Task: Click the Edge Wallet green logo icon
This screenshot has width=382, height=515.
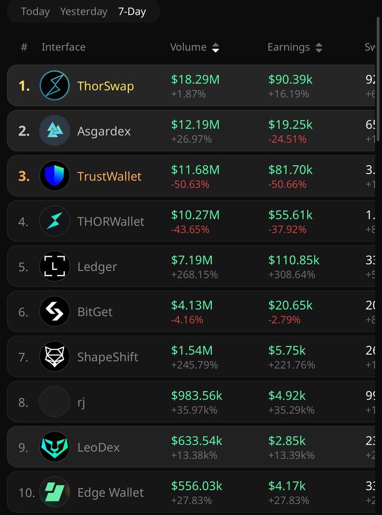Action: (x=55, y=492)
